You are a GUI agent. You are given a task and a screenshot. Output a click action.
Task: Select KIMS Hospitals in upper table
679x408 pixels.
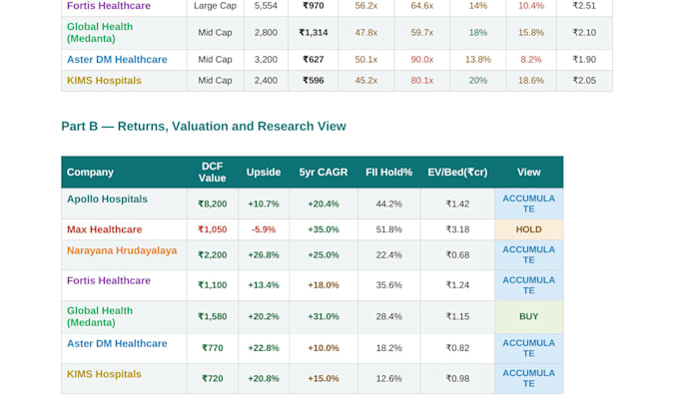point(104,81)
